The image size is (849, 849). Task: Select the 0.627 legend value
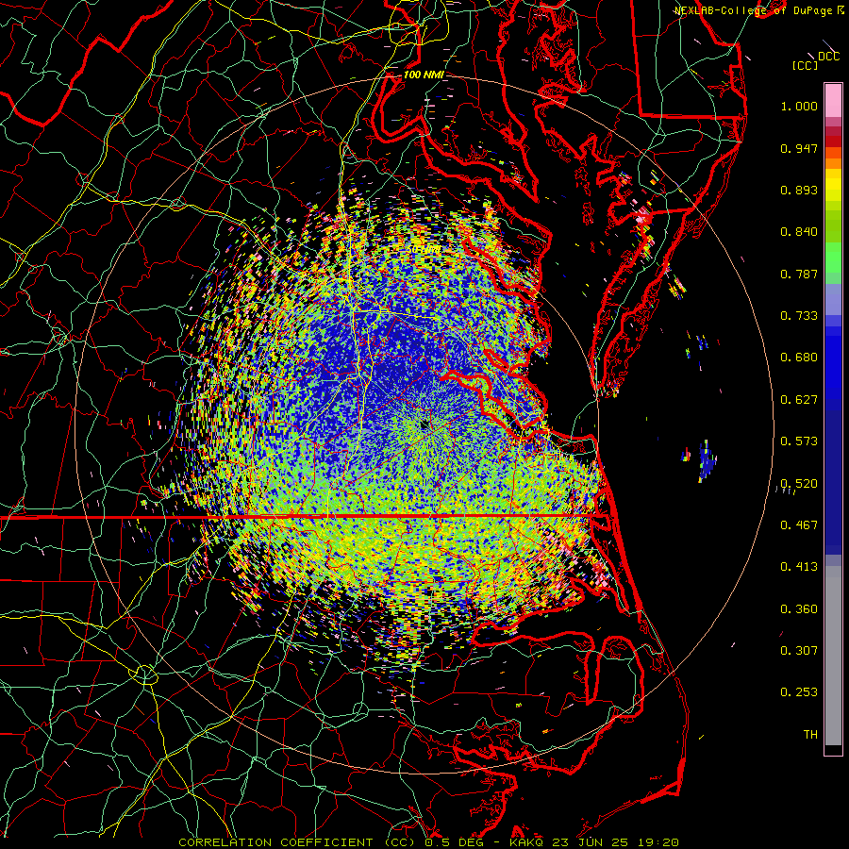coord(799,400)
